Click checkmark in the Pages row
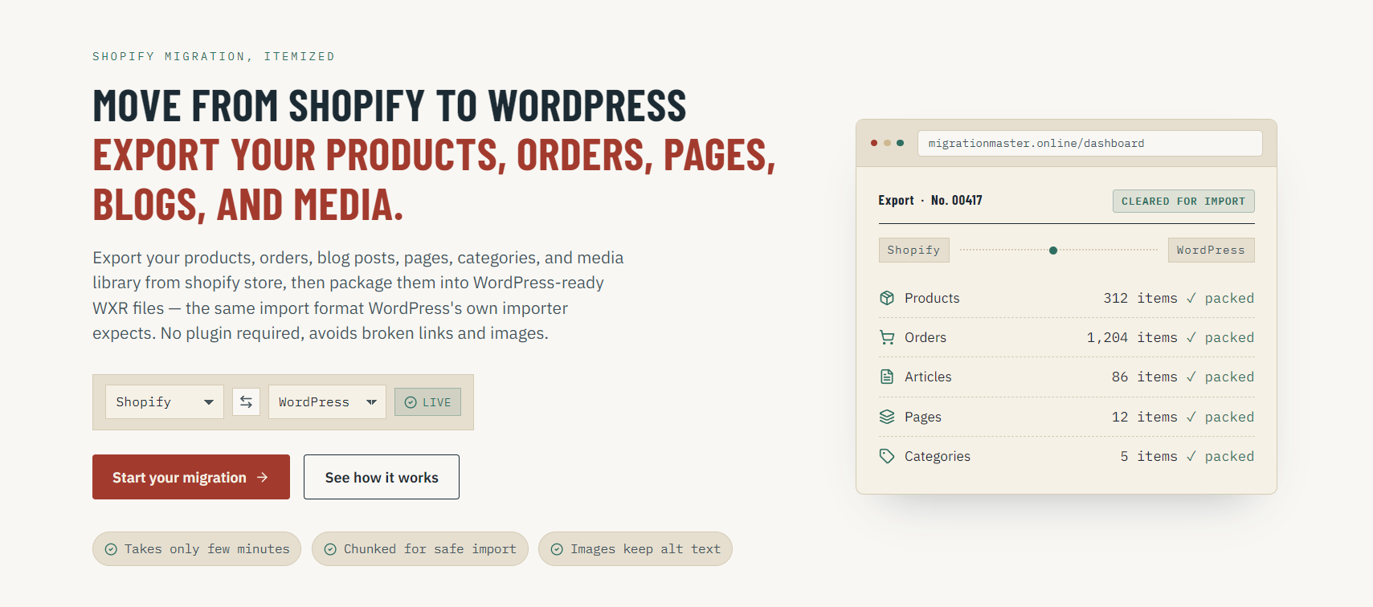 click(1191, 417)
